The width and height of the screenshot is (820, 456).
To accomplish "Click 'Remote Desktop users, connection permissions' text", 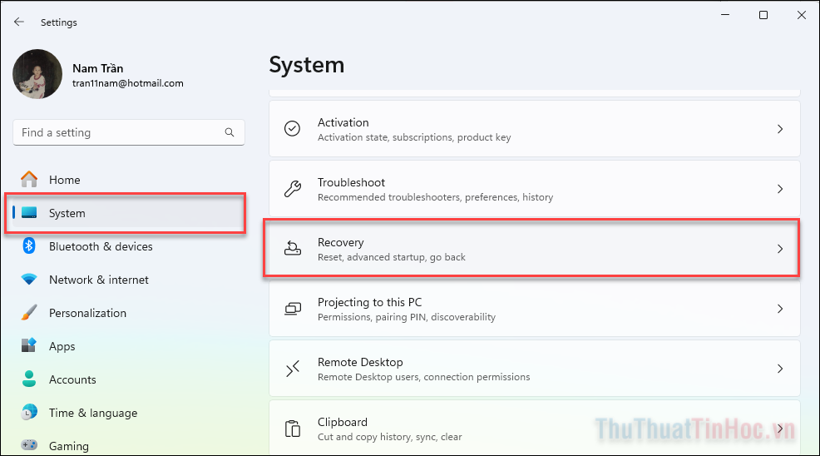I will tap(423, 377).
